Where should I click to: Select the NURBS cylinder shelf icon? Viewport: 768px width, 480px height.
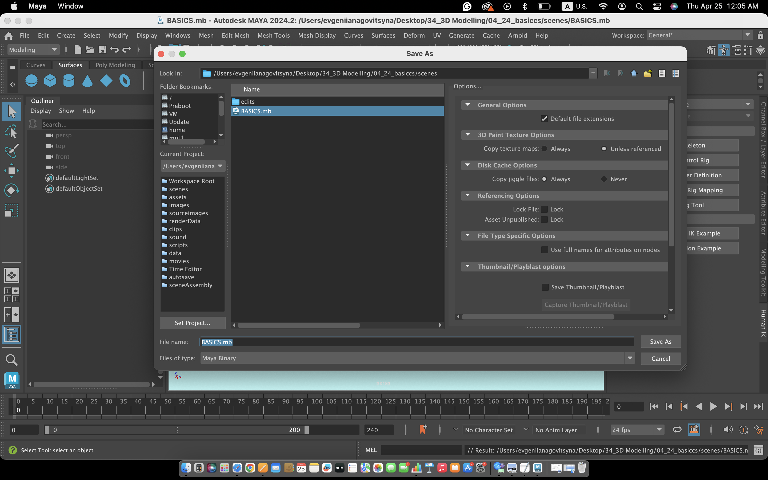[69, 81]
